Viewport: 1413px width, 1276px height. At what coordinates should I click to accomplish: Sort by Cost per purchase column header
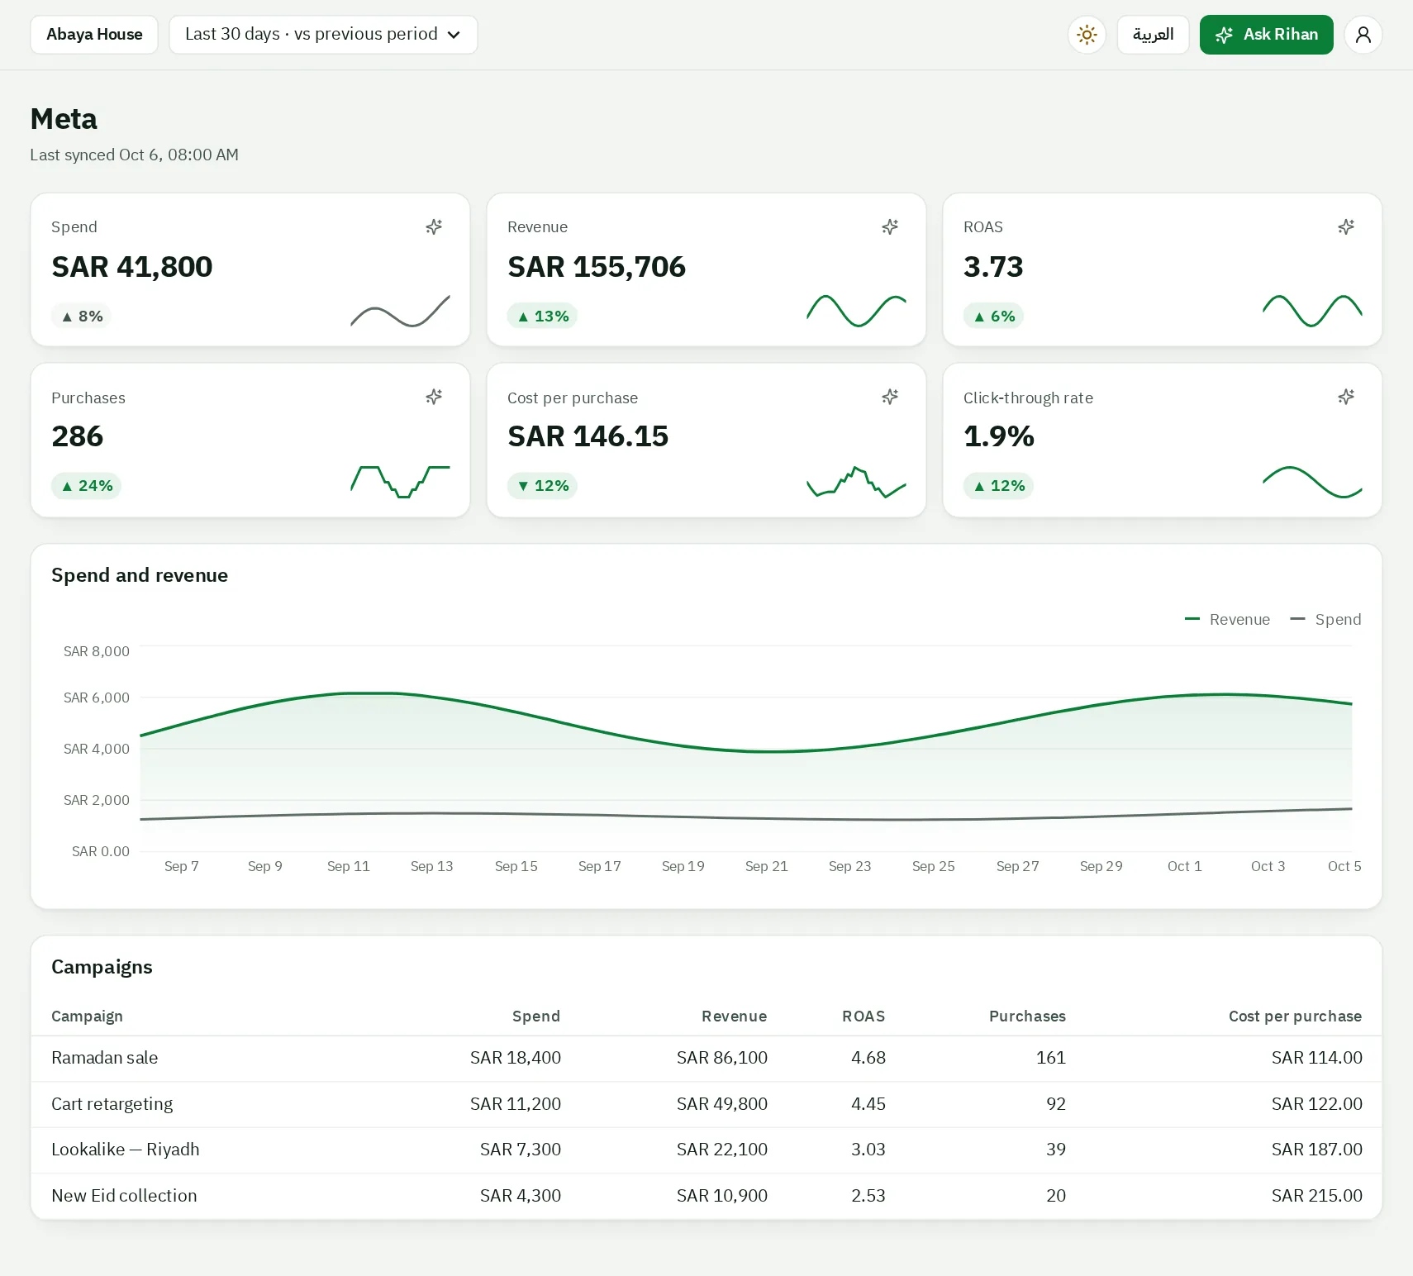tap(1295, 1016)
